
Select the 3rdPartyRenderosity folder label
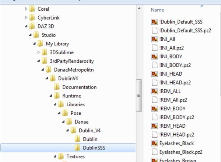pyautogui.click(x=72, y=61)
